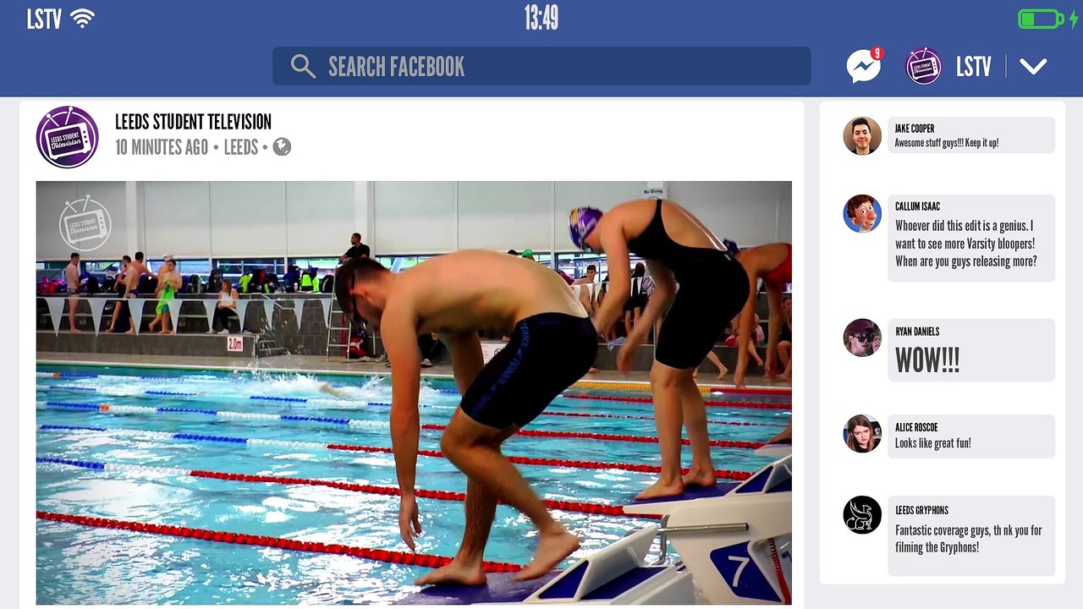Open Jake Cooper's profile picture
This screenshot has width=1083, height=609.
tap(862, 135)
